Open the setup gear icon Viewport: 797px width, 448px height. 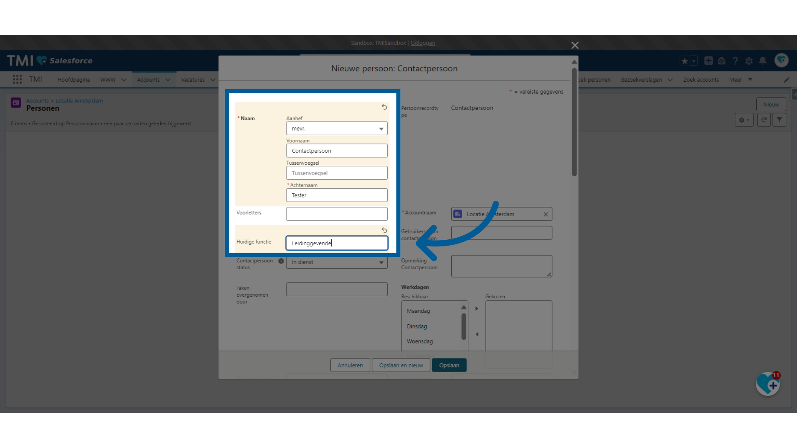point(749,61)
